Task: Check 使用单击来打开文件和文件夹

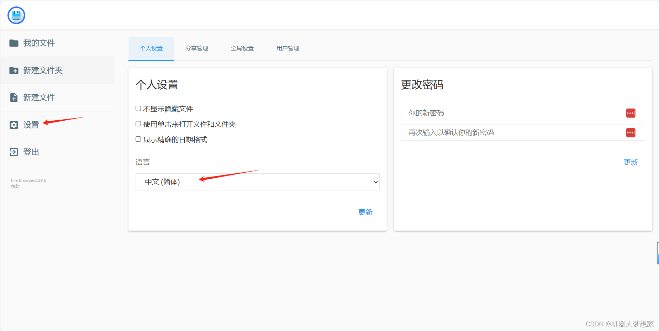Action: pos(138,124)
